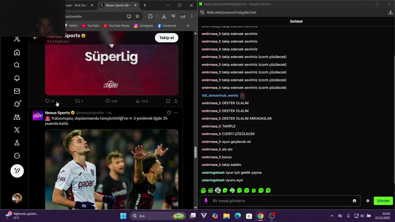Open the Windows Start menu
This screenshot has width=395, height=222.
click(x=123, y=216)
